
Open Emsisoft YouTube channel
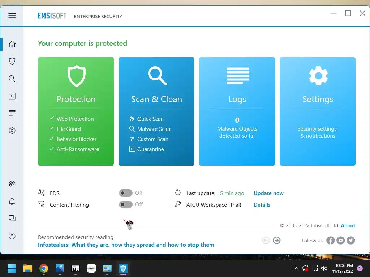[x=340, y=241]
